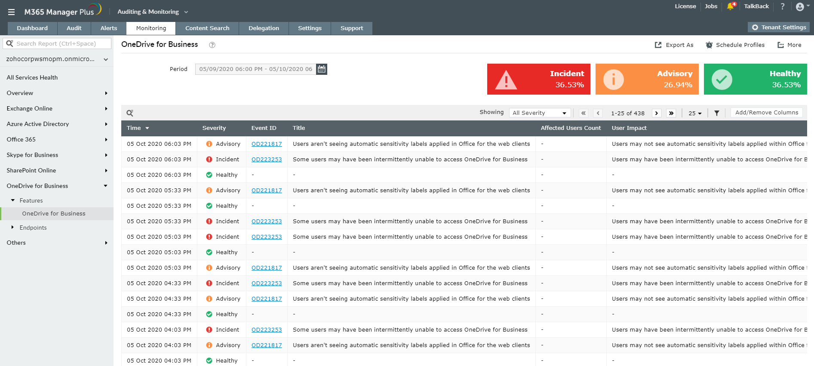The width and height of the screenshot is (814, 366).
Task: Click the Jobs link
Action: point(711,6)
